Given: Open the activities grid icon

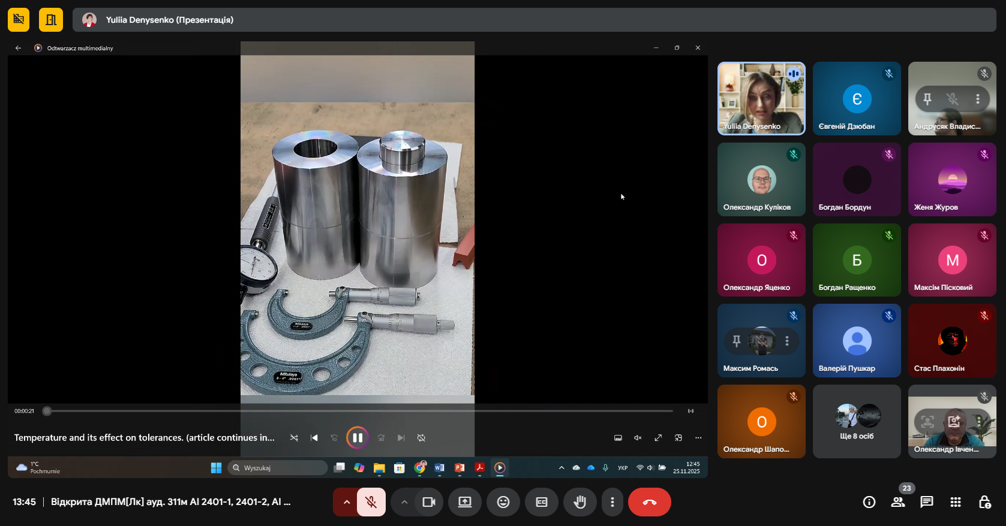Looking at the screenshot, I should pyautogui.click(x=956, y=502).
